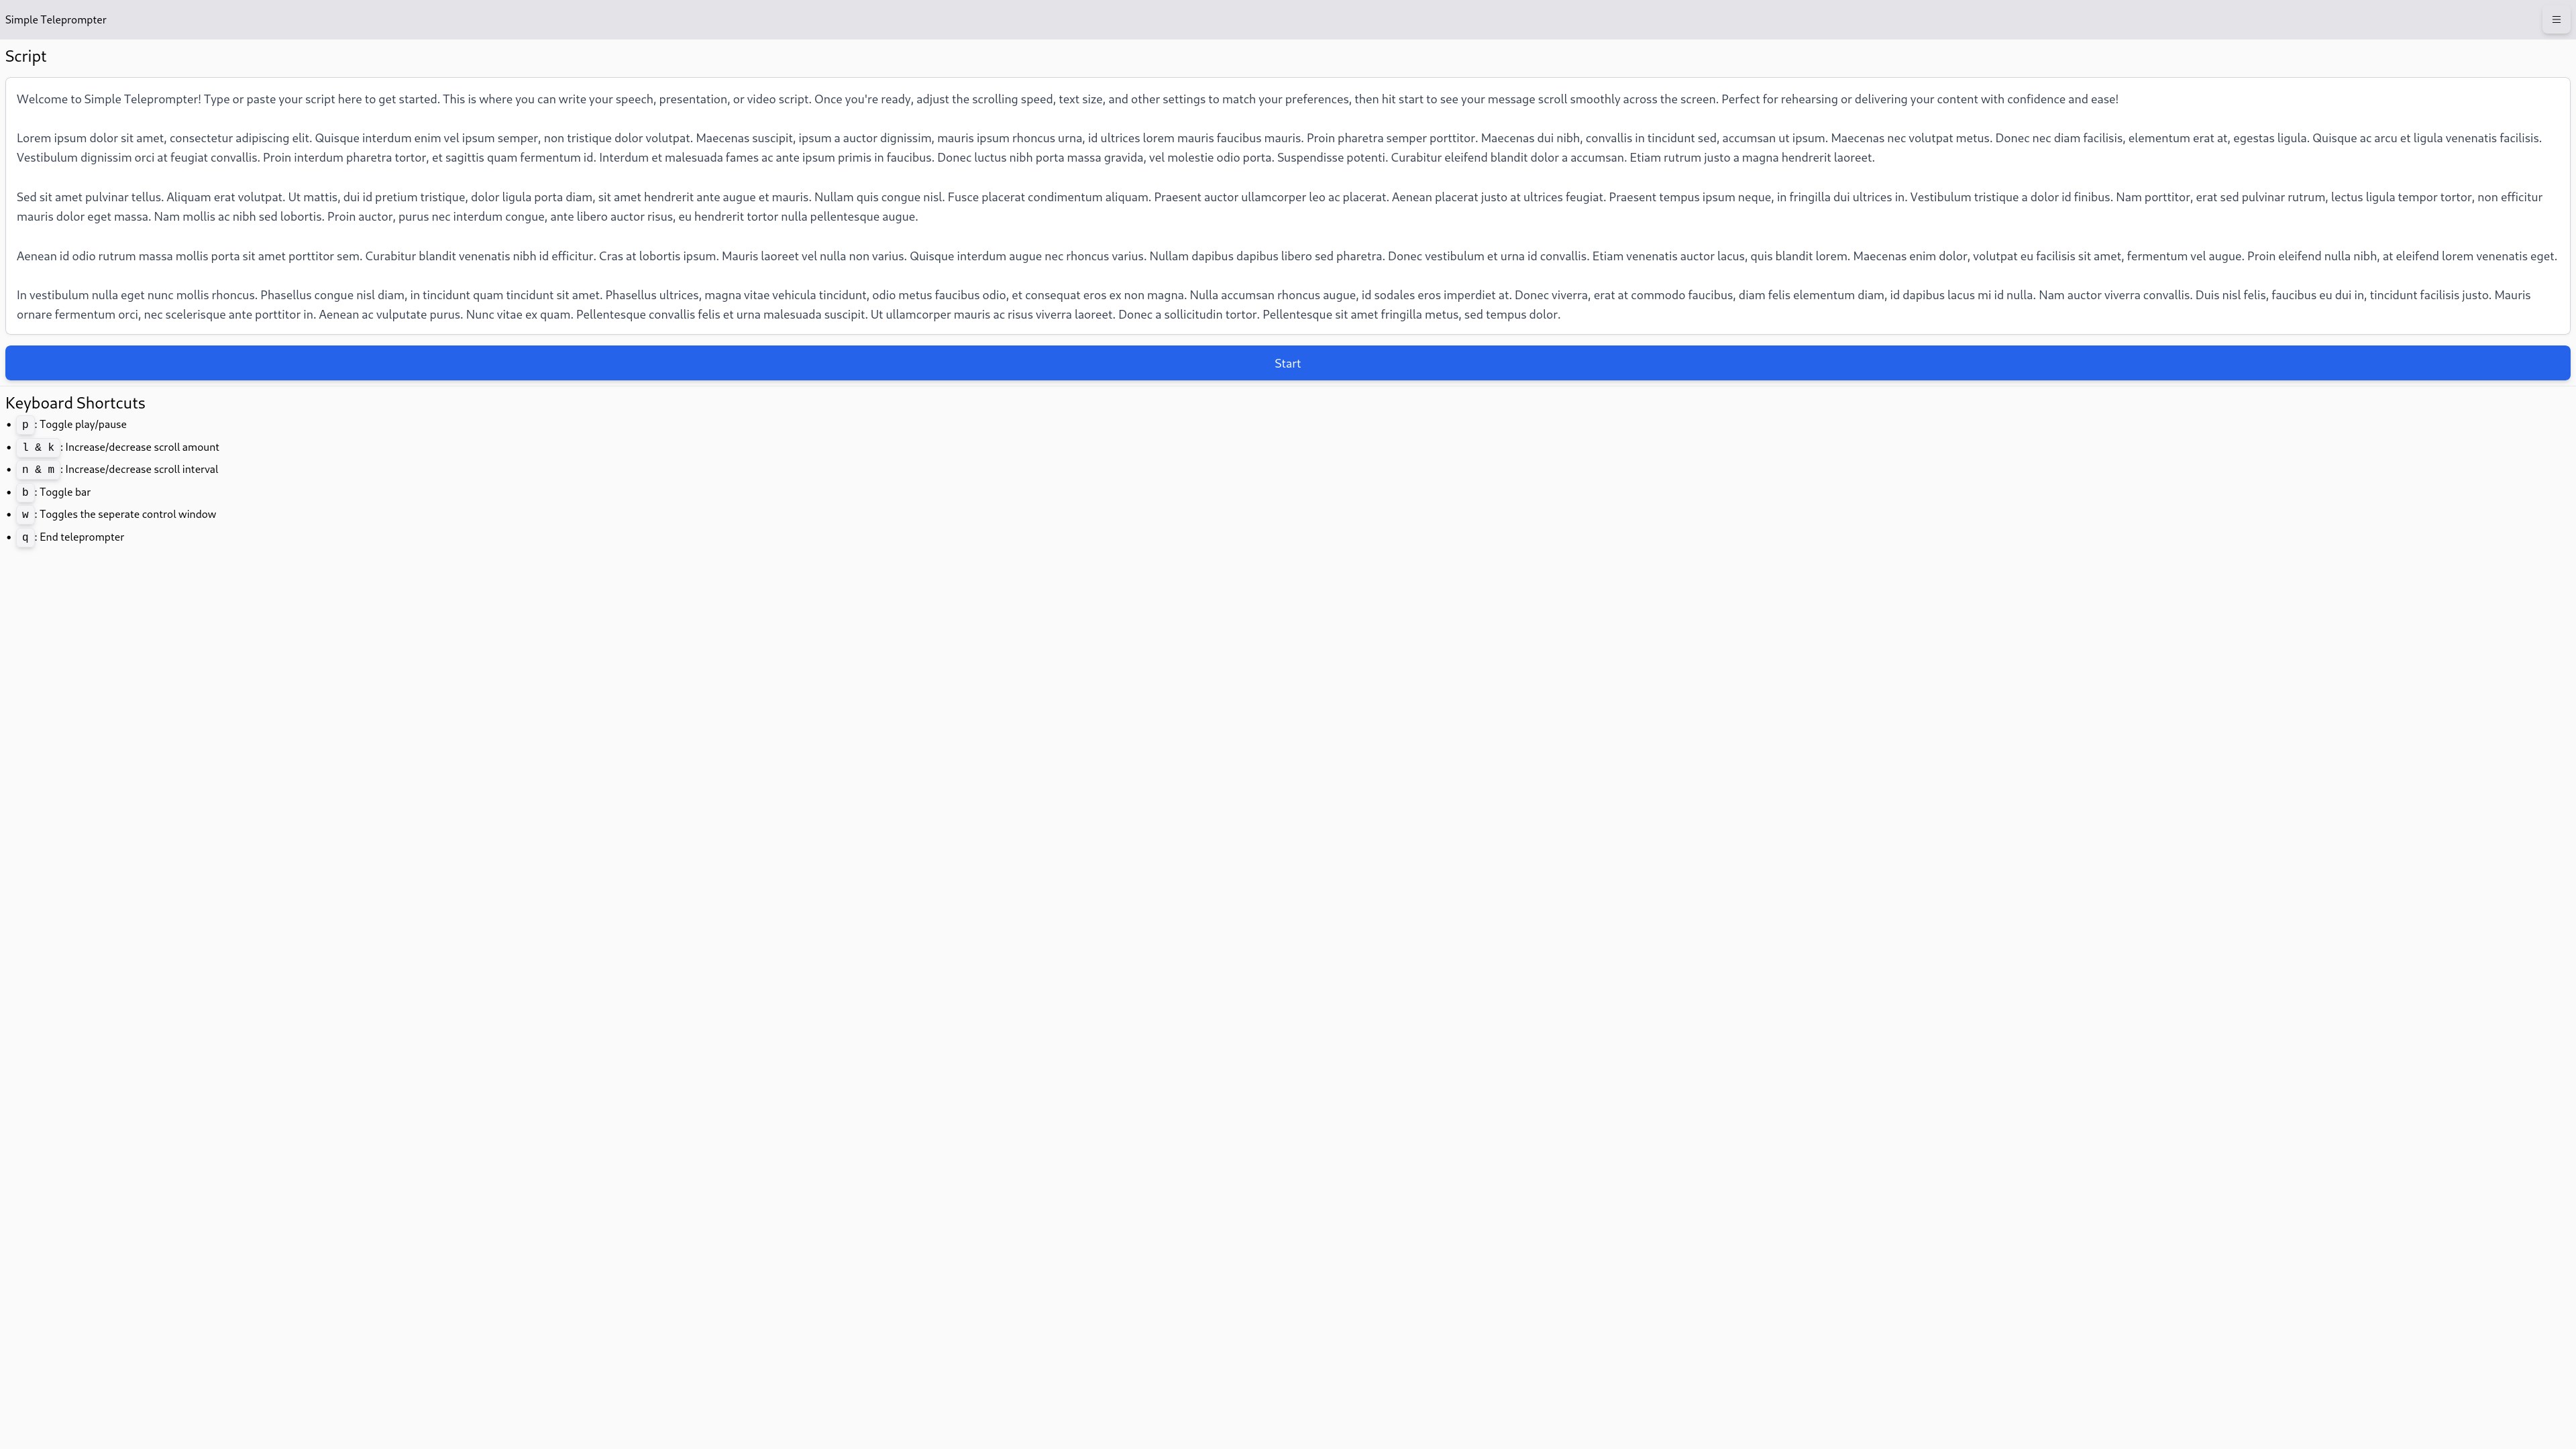The height and width of the screenshot is (1449, 2576).
Task: Click the 'q' key badge
Action: point(25,537)
